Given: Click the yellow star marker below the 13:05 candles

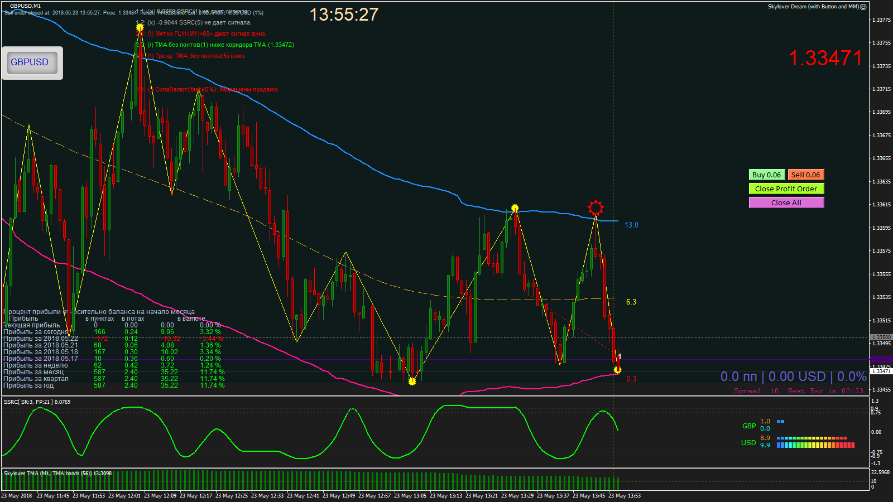Looking at the screenshot, I should tap(412, 382).
